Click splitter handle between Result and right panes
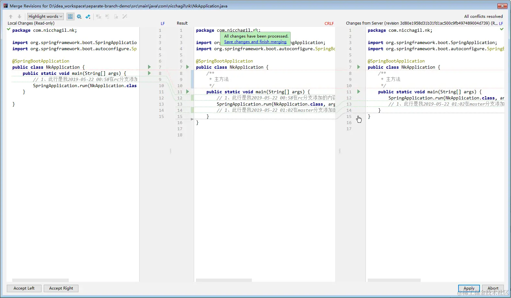 click(x=340, y=151)
